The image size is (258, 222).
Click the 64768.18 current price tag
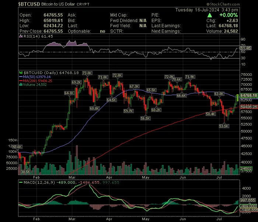[x=248, y=95]
